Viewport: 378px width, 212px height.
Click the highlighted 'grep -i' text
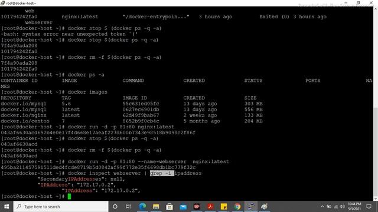tap(162, 173)
